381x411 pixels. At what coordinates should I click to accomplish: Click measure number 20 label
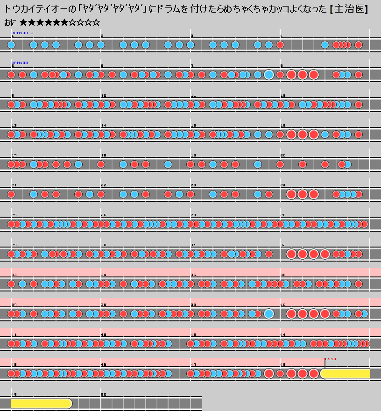tap(283, 156)
